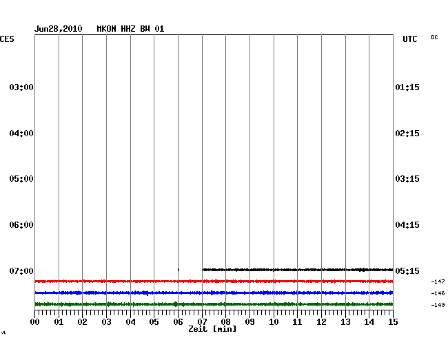The image size is (448, 340).
Task: Click the "CES" column header
Action: tap(7, 39)
